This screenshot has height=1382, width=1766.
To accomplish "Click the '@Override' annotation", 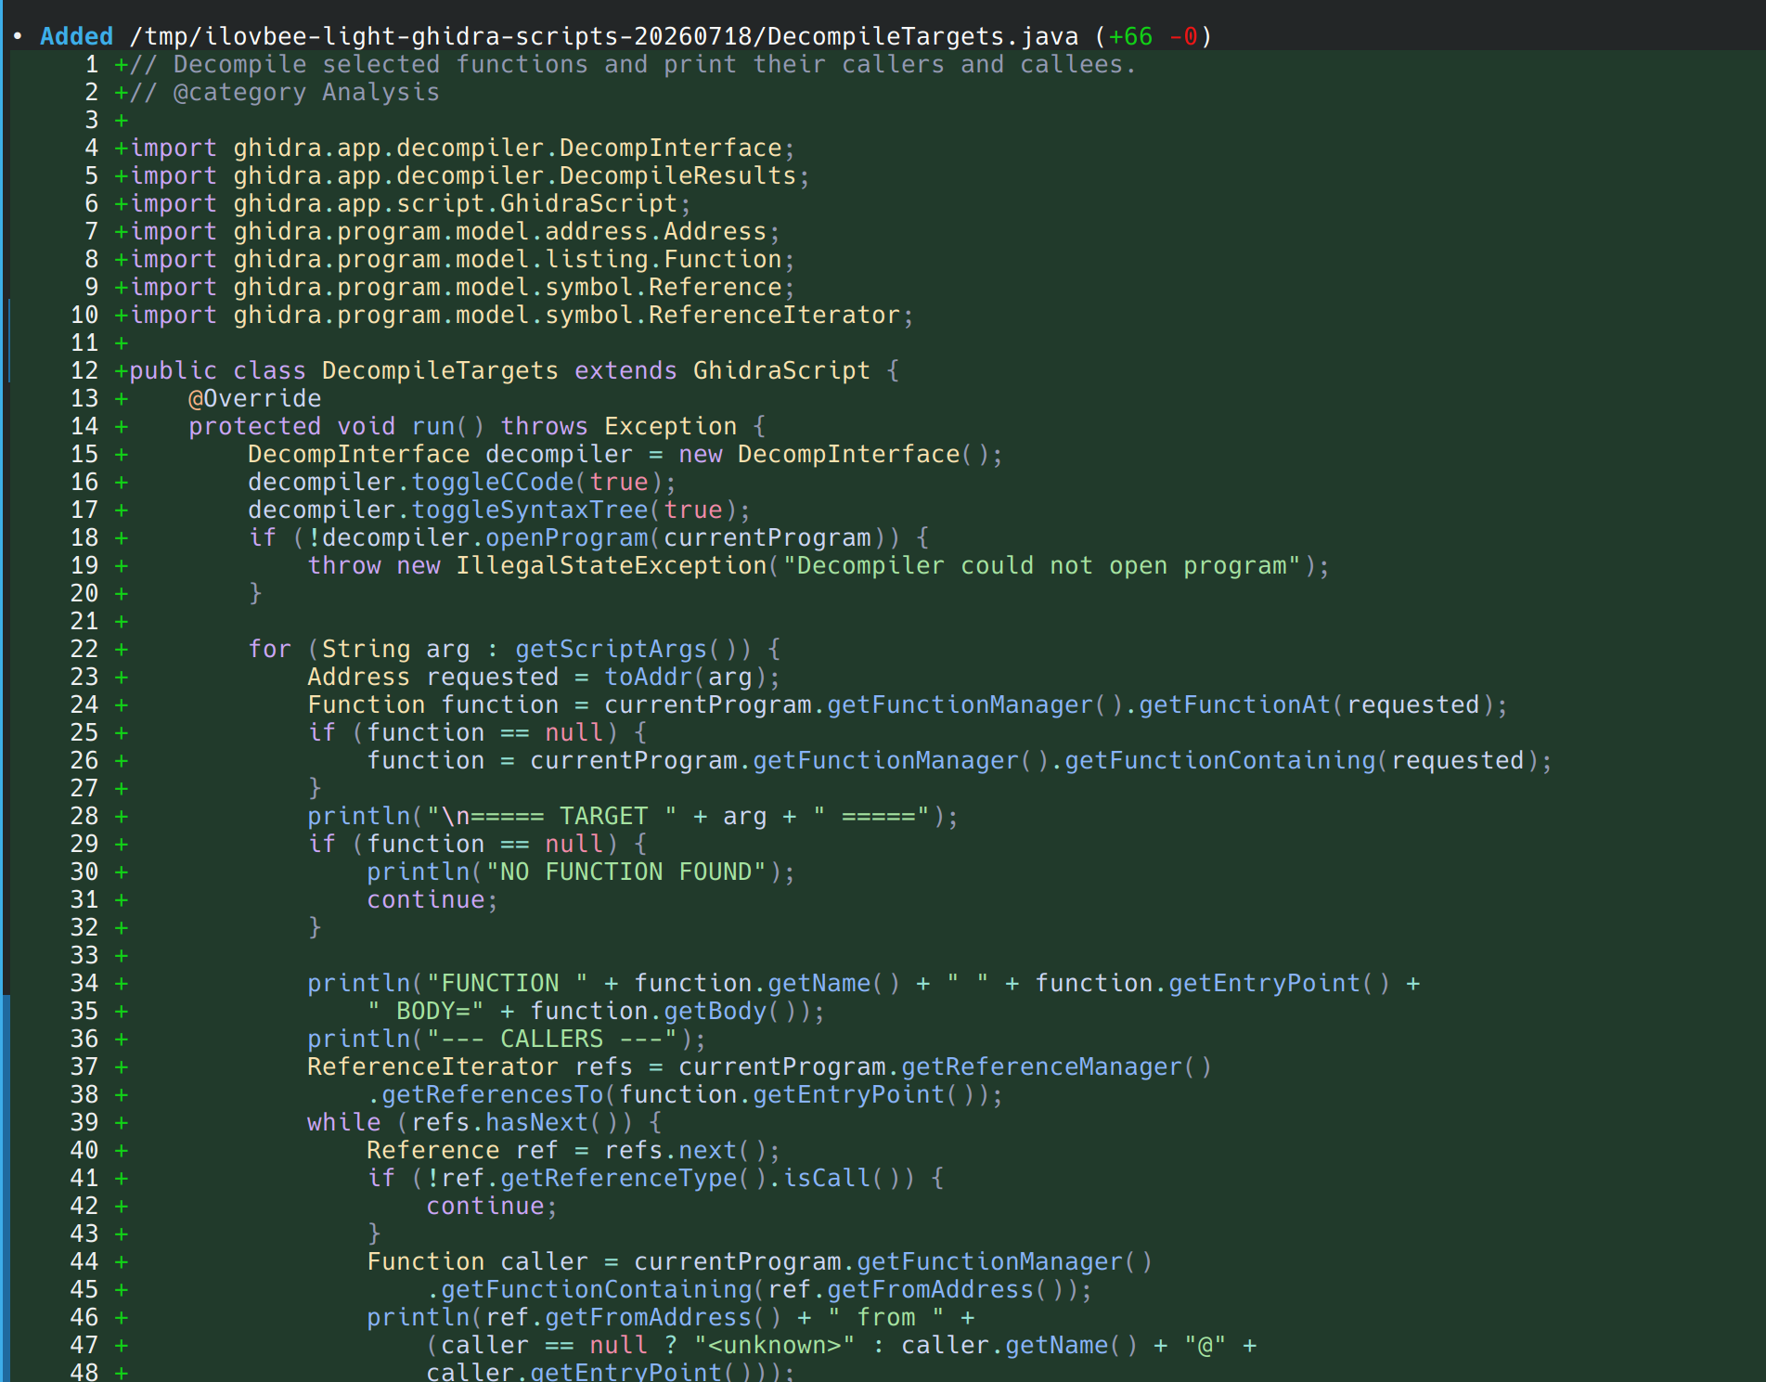I will pos(254,398).
